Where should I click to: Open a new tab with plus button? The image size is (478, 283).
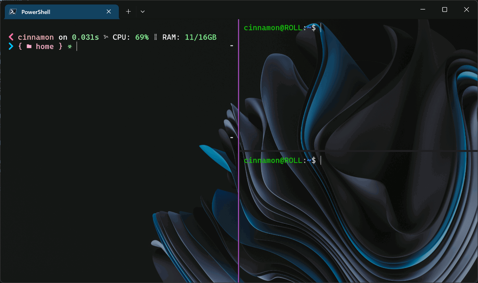(128, 12)
